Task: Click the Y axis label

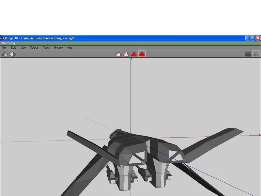Action: pyautogui.click(x=131, y=59)
